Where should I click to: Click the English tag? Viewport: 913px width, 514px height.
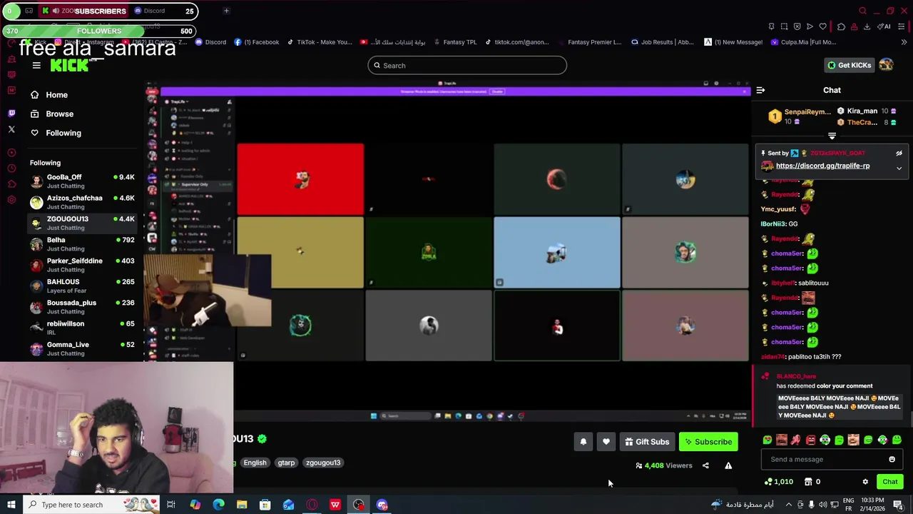(255, 463)
